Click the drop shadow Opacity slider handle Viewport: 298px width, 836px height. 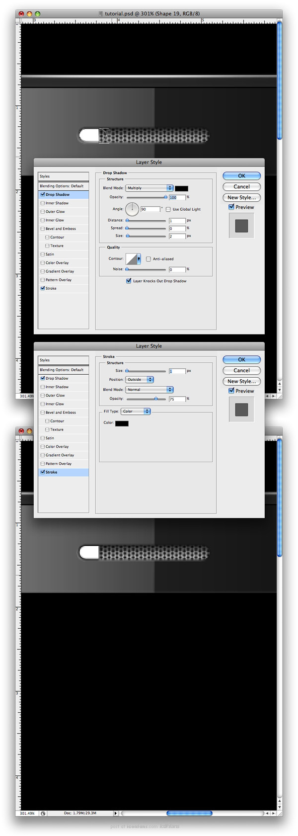tap(165, 197)
